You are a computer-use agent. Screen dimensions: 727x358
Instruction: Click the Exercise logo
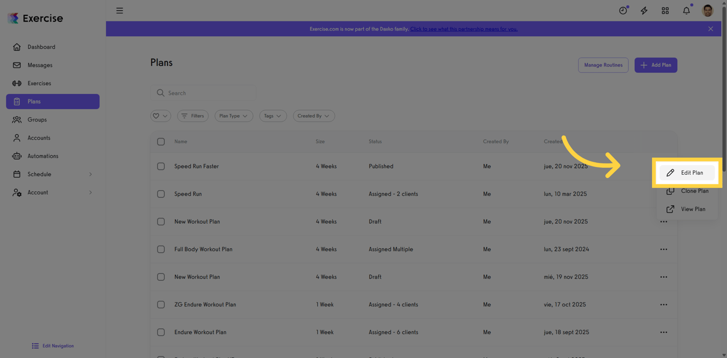coord(36,18)
